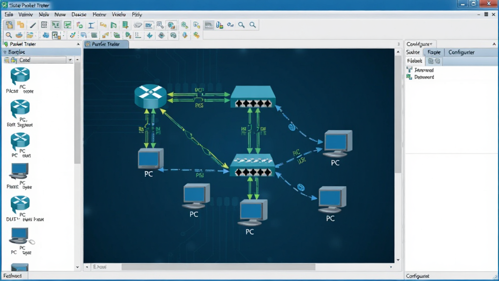Switch to the 'Fiaote' tab in right panel
Image resolution: width=499 pixels, height=281 pixels.
tap(434, 52)
